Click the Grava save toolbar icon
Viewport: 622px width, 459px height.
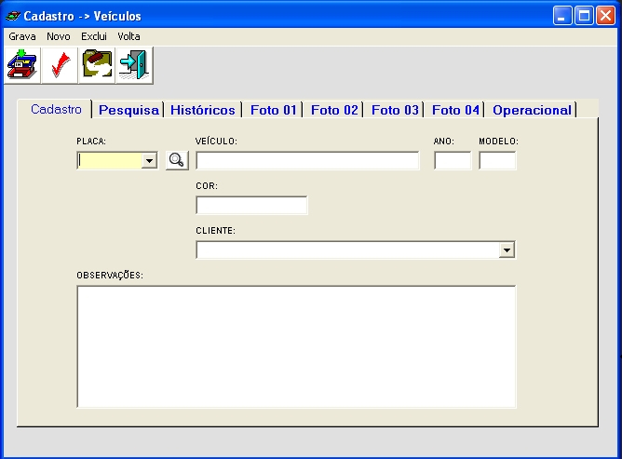[x=22, y=66]
